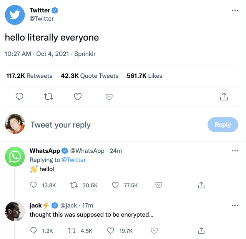
Task: Open the pocket icon under the main tweet
Action: 109,97
